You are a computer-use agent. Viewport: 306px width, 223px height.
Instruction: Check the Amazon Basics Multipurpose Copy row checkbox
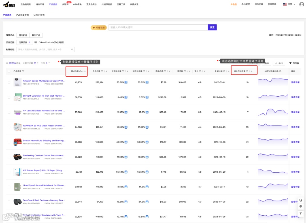click(9, 82)
